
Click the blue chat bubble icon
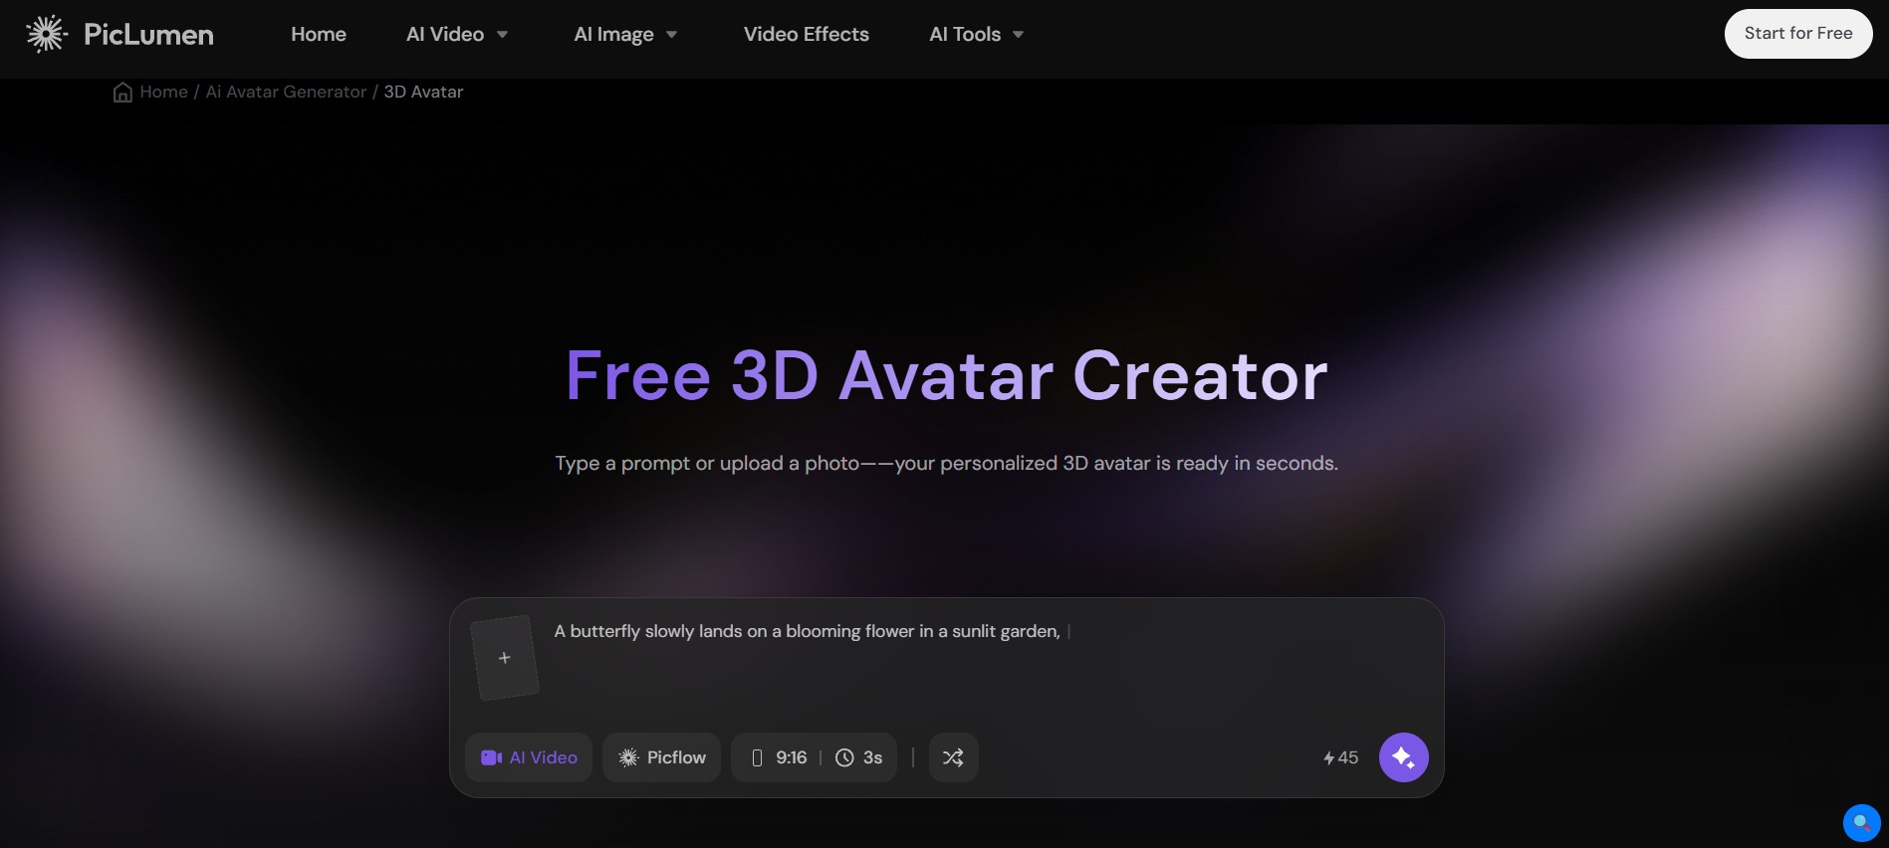1861,822
